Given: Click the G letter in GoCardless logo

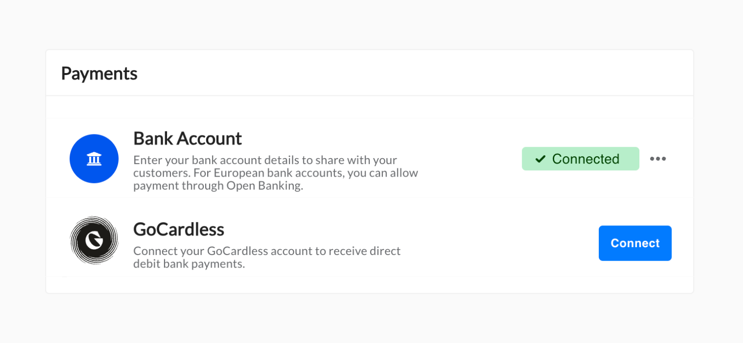Looking at the screenshot, I should [93, 240].
